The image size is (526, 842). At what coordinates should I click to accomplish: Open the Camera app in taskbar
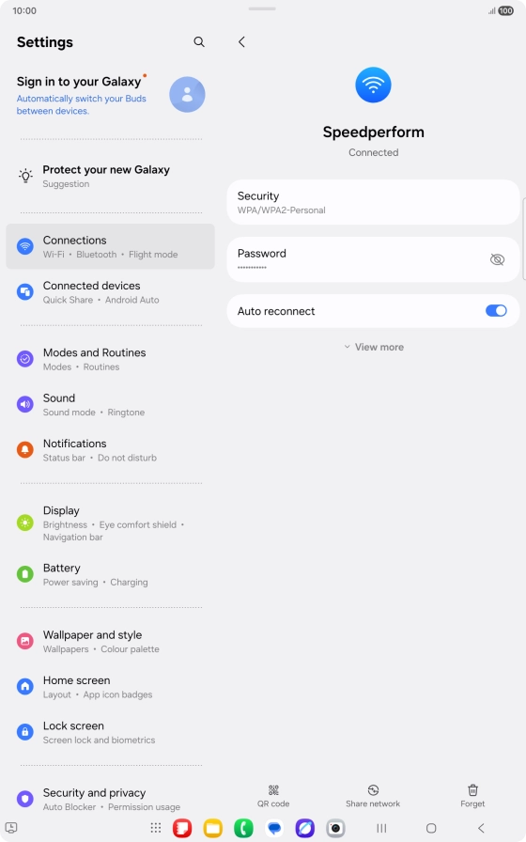pyautogui.click(x=335, y=828)
